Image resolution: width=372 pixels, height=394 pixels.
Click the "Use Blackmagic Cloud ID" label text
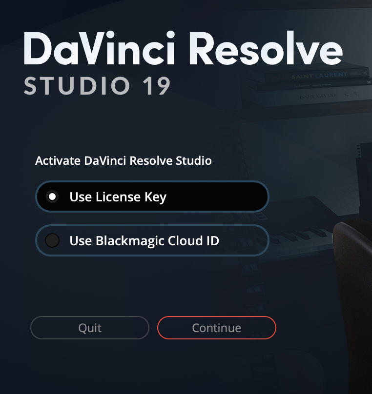pyautogui.click(x=145, y=241)
